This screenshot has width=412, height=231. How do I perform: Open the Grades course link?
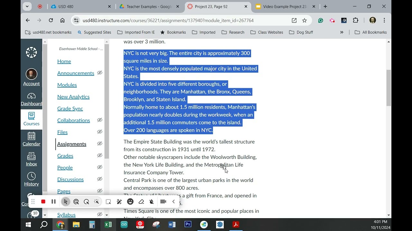pyautogui.click(x=65, y=156)
